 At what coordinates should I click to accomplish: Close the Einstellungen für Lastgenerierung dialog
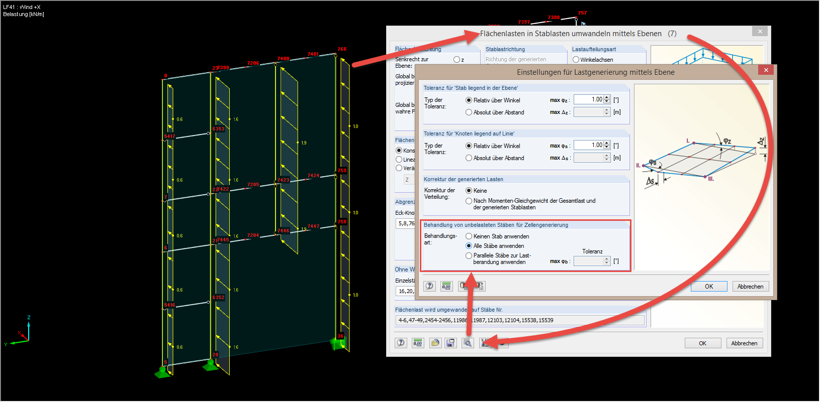click(766, 70)
